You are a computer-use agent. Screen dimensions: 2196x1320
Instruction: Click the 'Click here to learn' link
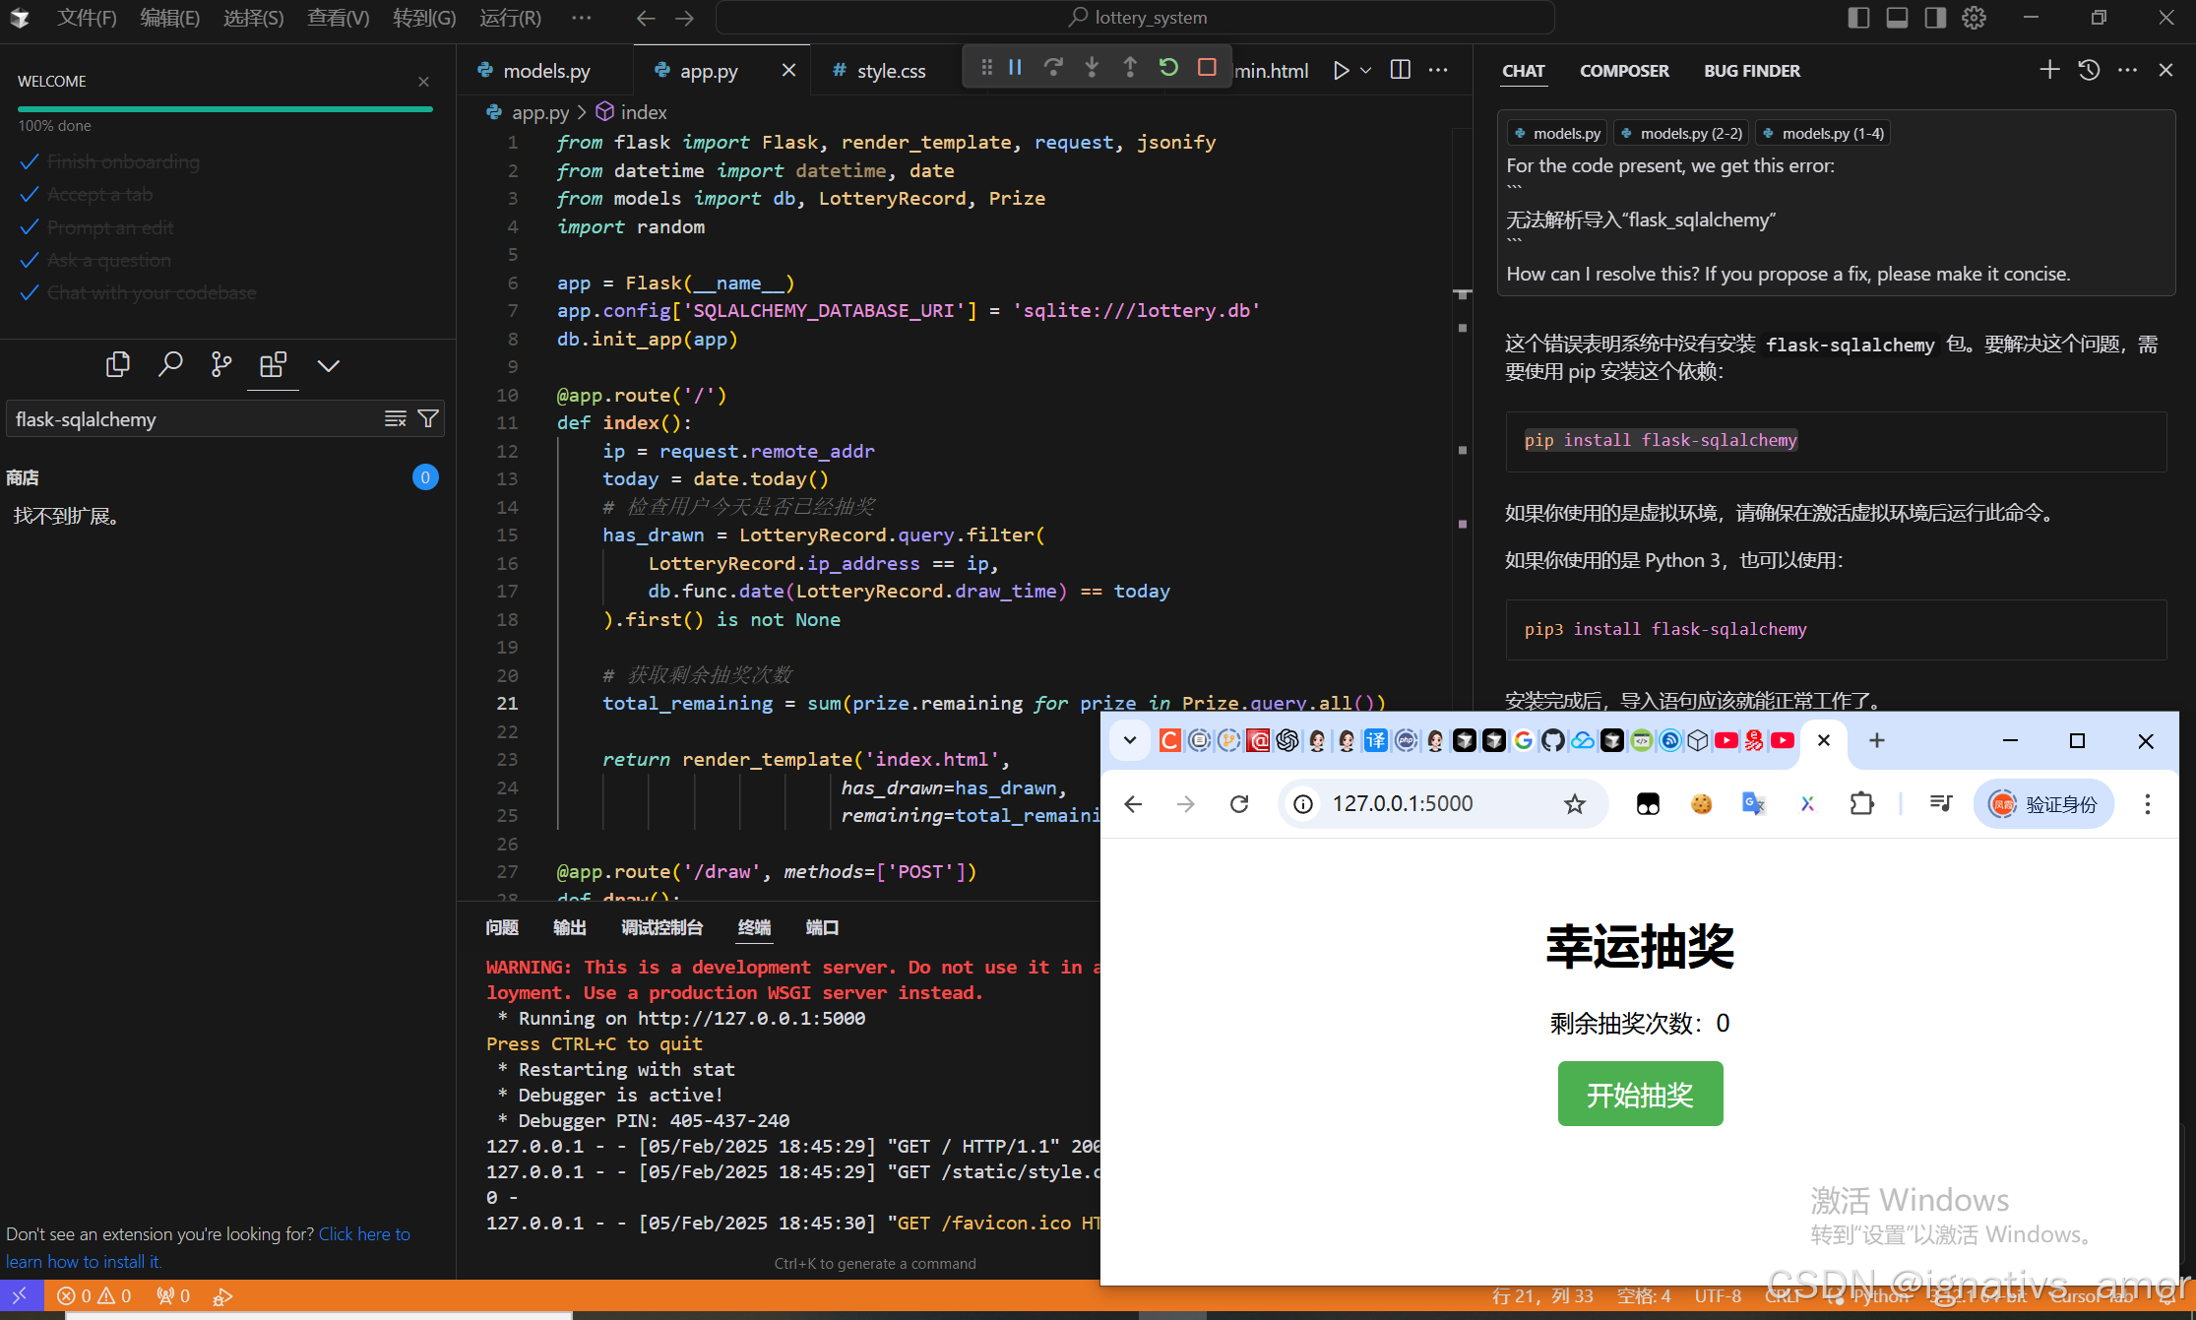pyautogui.click(x=364, y=1233)
